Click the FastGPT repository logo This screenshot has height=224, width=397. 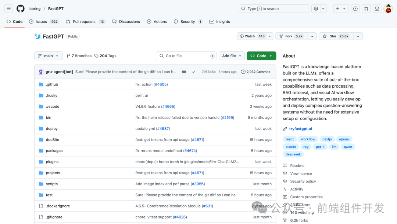coord(38,36)
